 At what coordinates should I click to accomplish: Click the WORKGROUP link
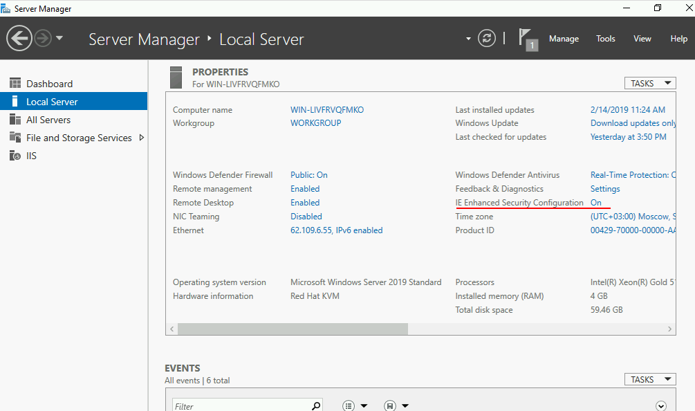click(x=315, y=123)
